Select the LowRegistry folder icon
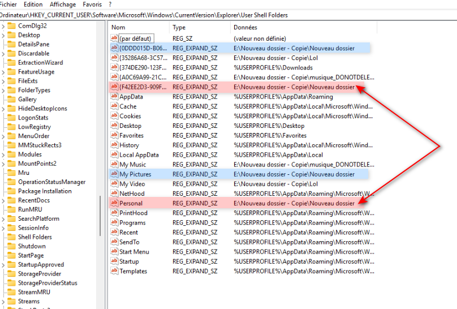Viewport: 457px width, 309px height. (x=11, y=127)
